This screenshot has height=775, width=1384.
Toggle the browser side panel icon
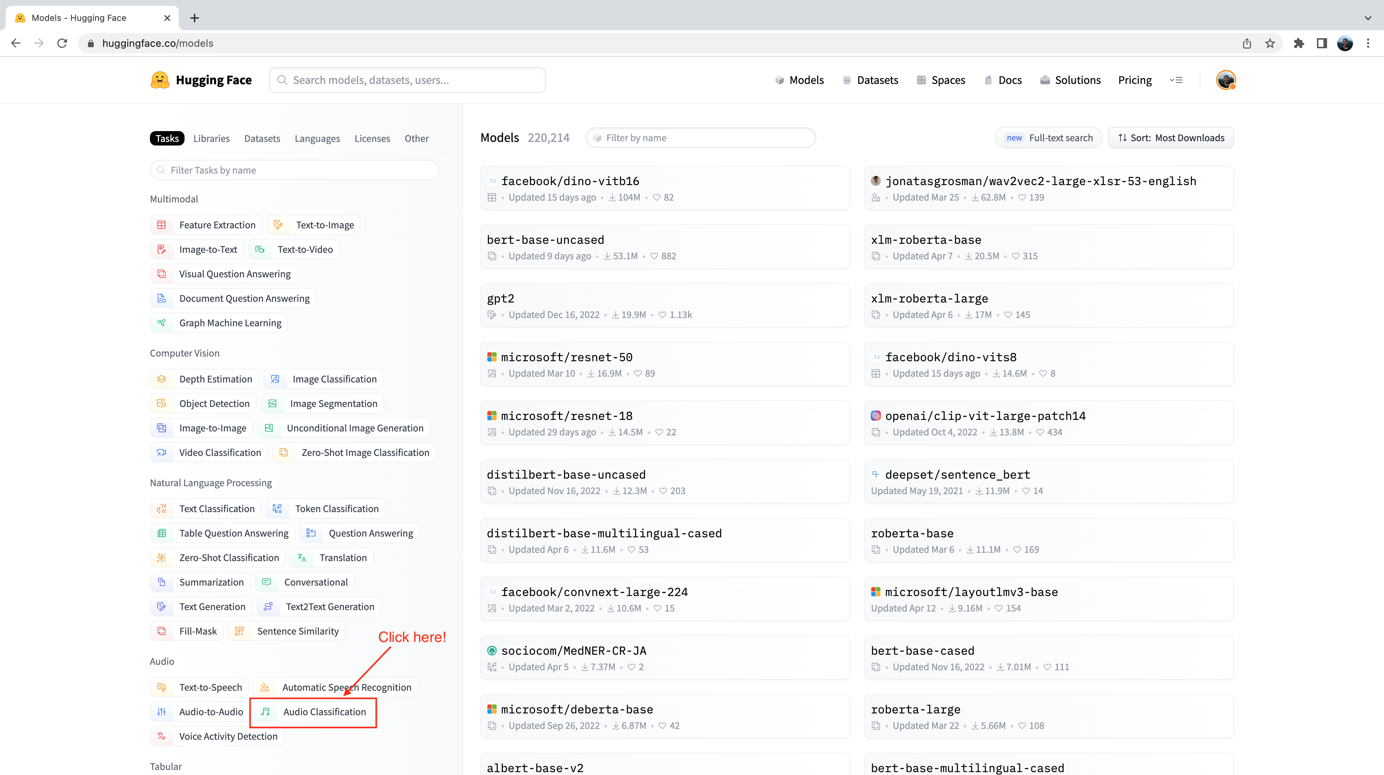(x=1322, y=44)
